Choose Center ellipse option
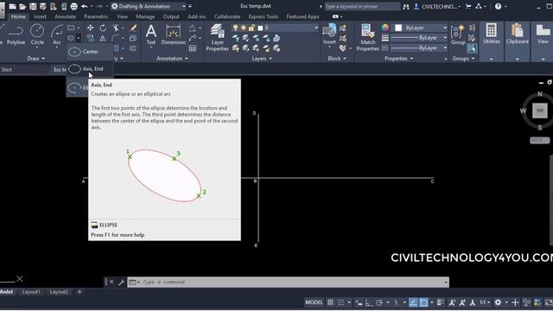Screen dimensions: 553x311 (x=90, y=52)
